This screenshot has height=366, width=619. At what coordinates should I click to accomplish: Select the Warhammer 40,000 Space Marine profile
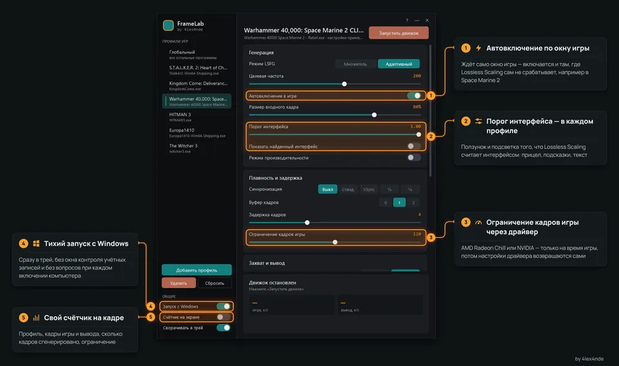coord(197,101)
